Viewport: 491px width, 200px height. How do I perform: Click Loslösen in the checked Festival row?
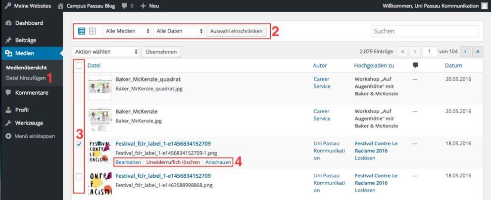pos(365,158)
